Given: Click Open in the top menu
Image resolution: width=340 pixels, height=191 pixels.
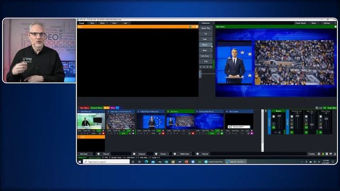Looking at the screenshot, I should (103, 23).
